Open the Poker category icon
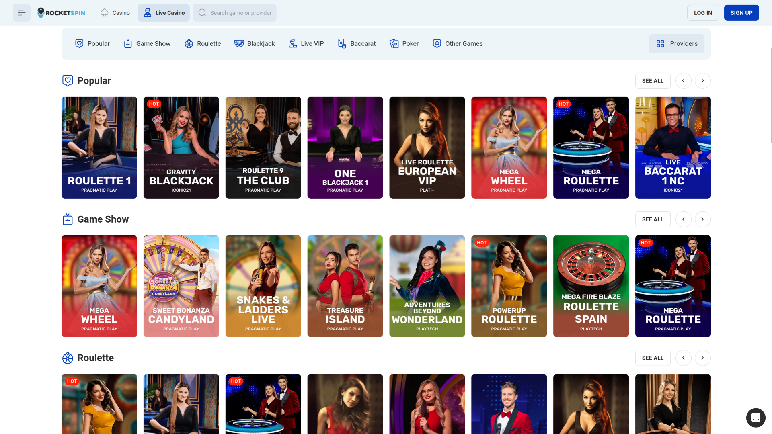Viewport: 772px width, 434px height. (x=394, y=43)
